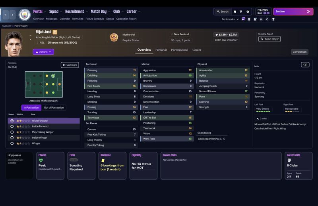Select the Winger role radio at the bottom
Viewport: 318px width, 206px height.
12,143
